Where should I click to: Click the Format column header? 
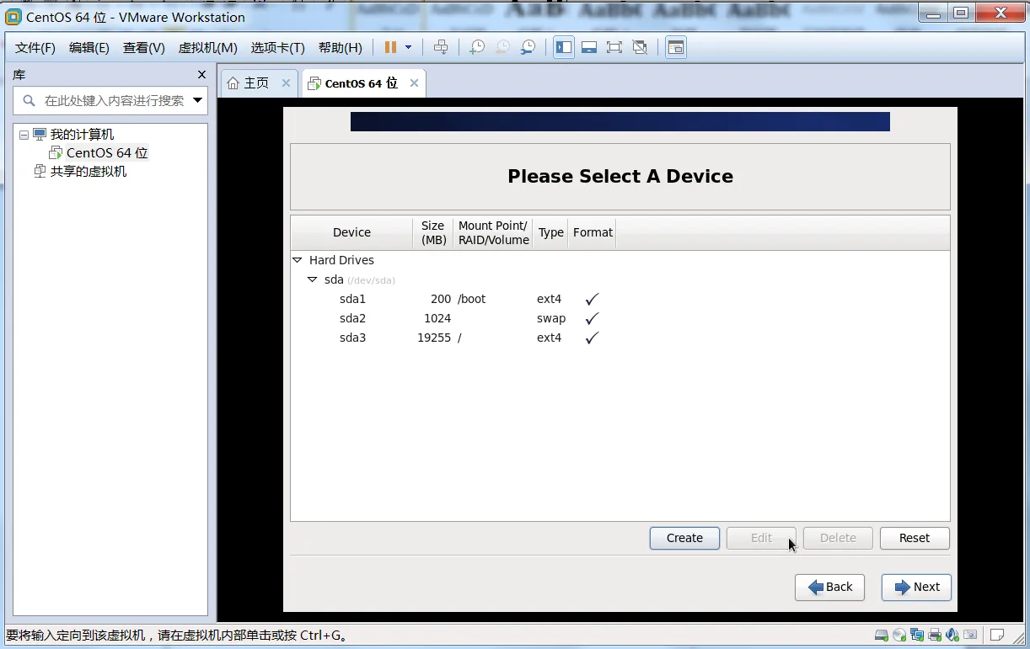[593, 232]
